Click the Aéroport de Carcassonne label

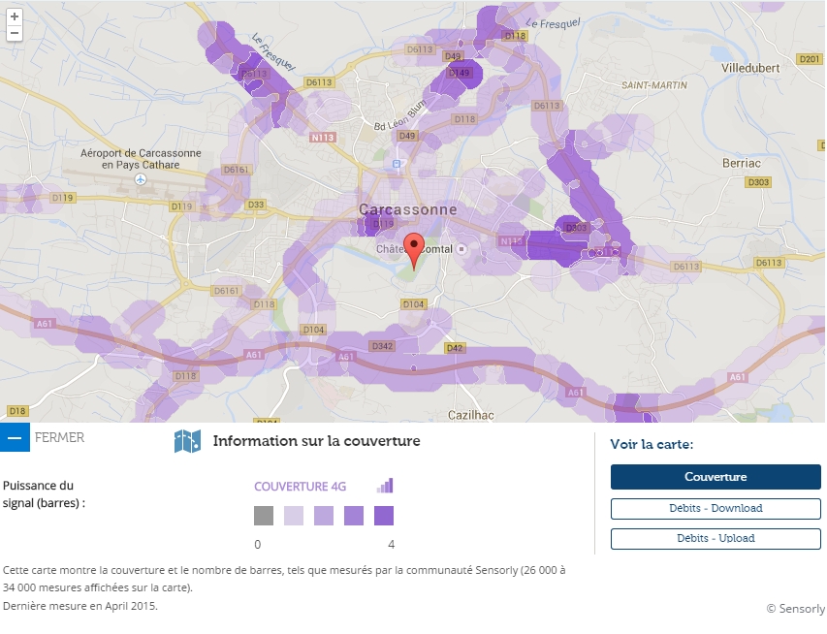pos(141,159)
